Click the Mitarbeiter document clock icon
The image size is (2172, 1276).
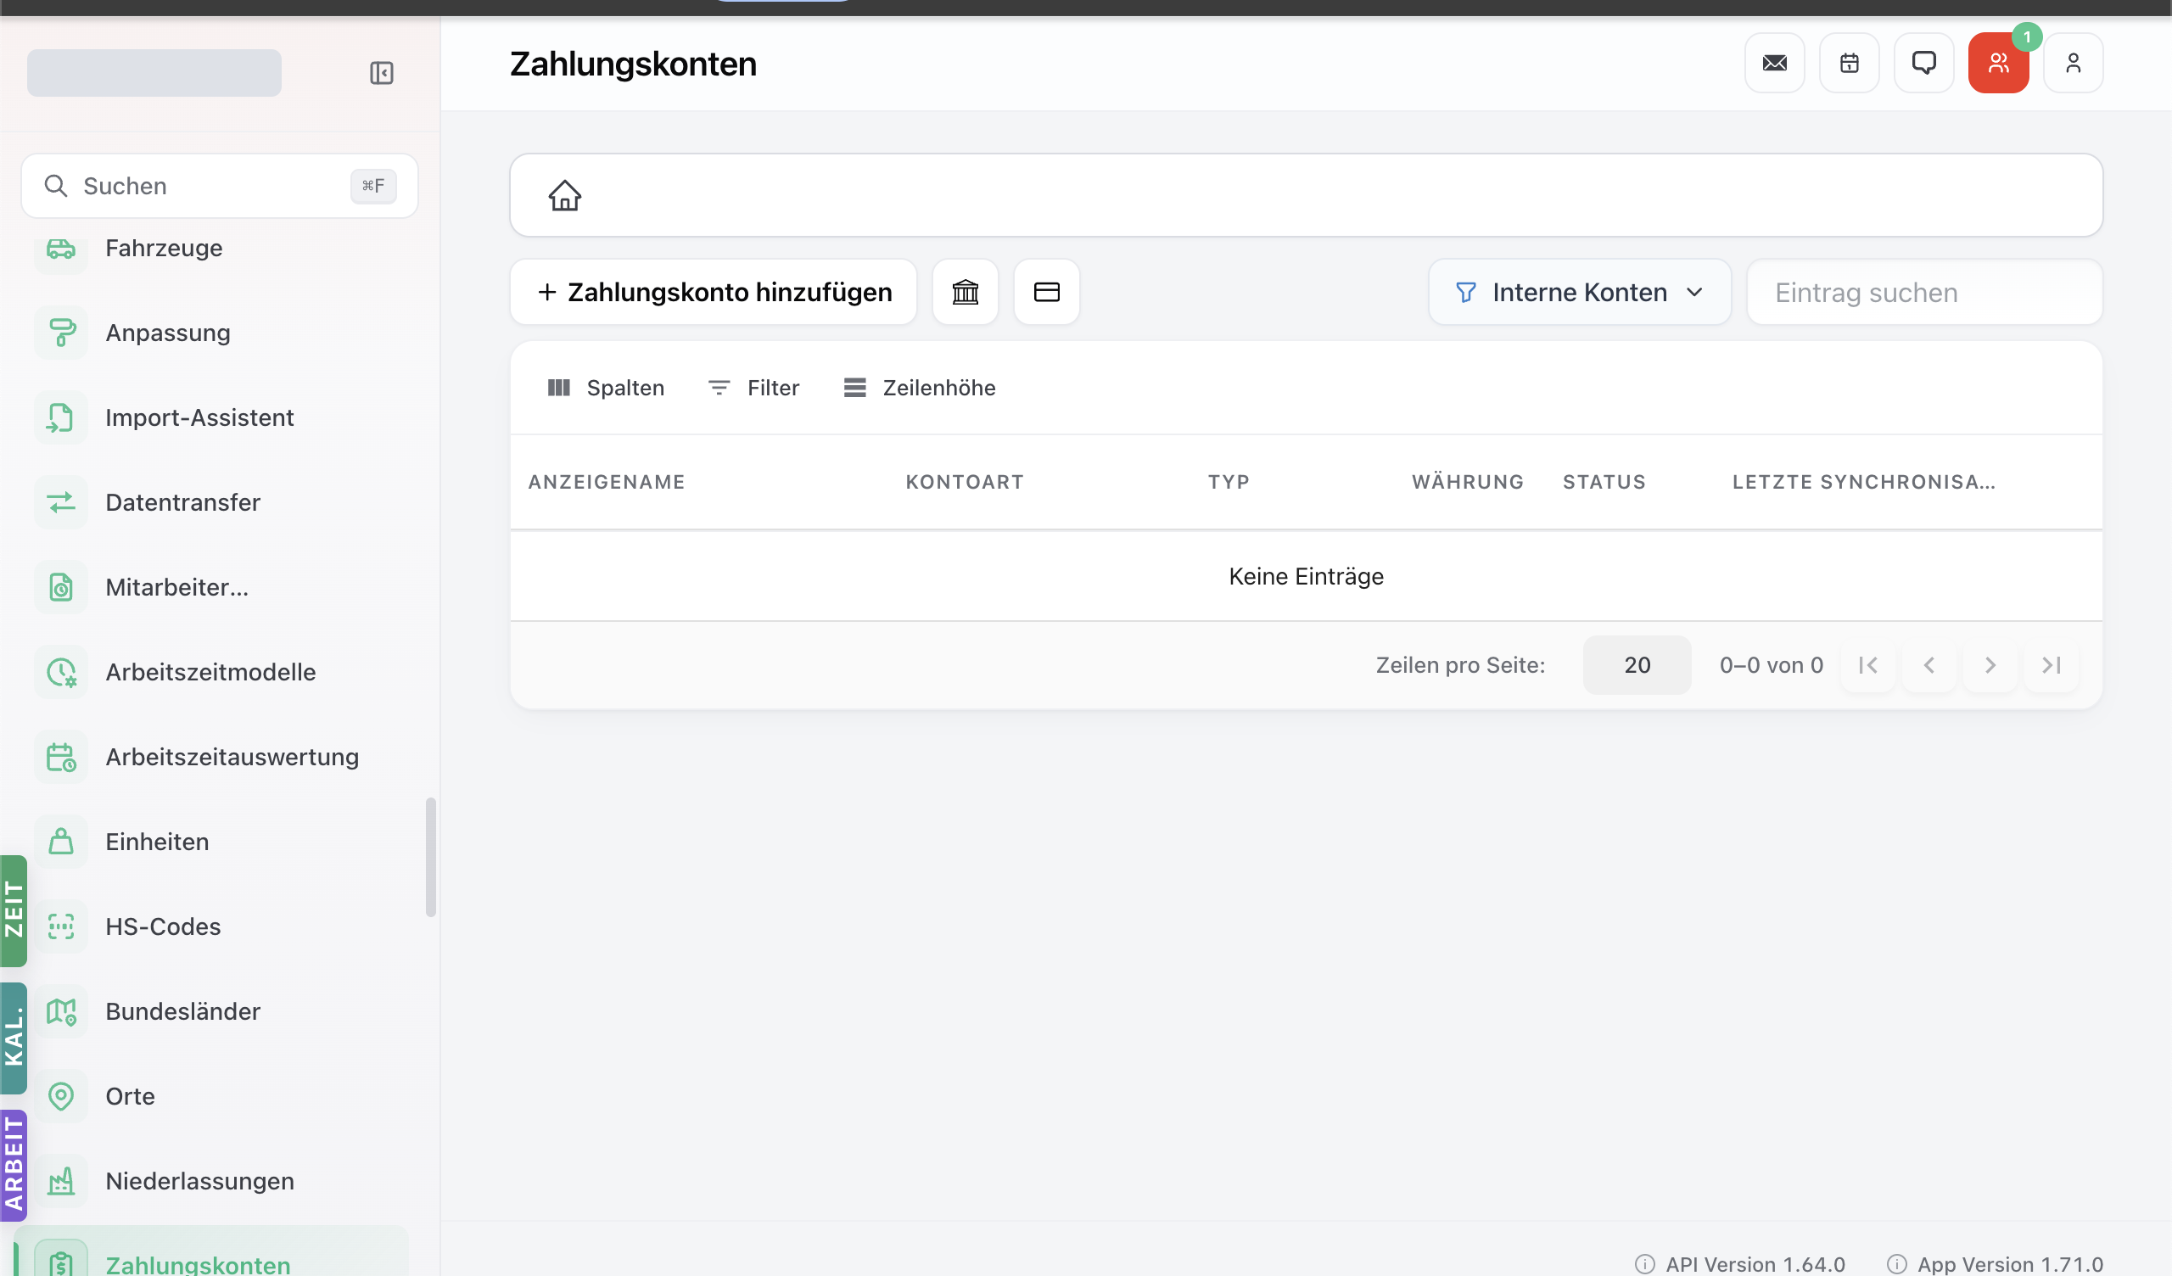[x=61, y=587]
